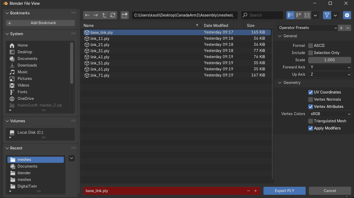This screenshot has width=354, height=198.
Task: Click the Scale value field
Action: point(329,60)
